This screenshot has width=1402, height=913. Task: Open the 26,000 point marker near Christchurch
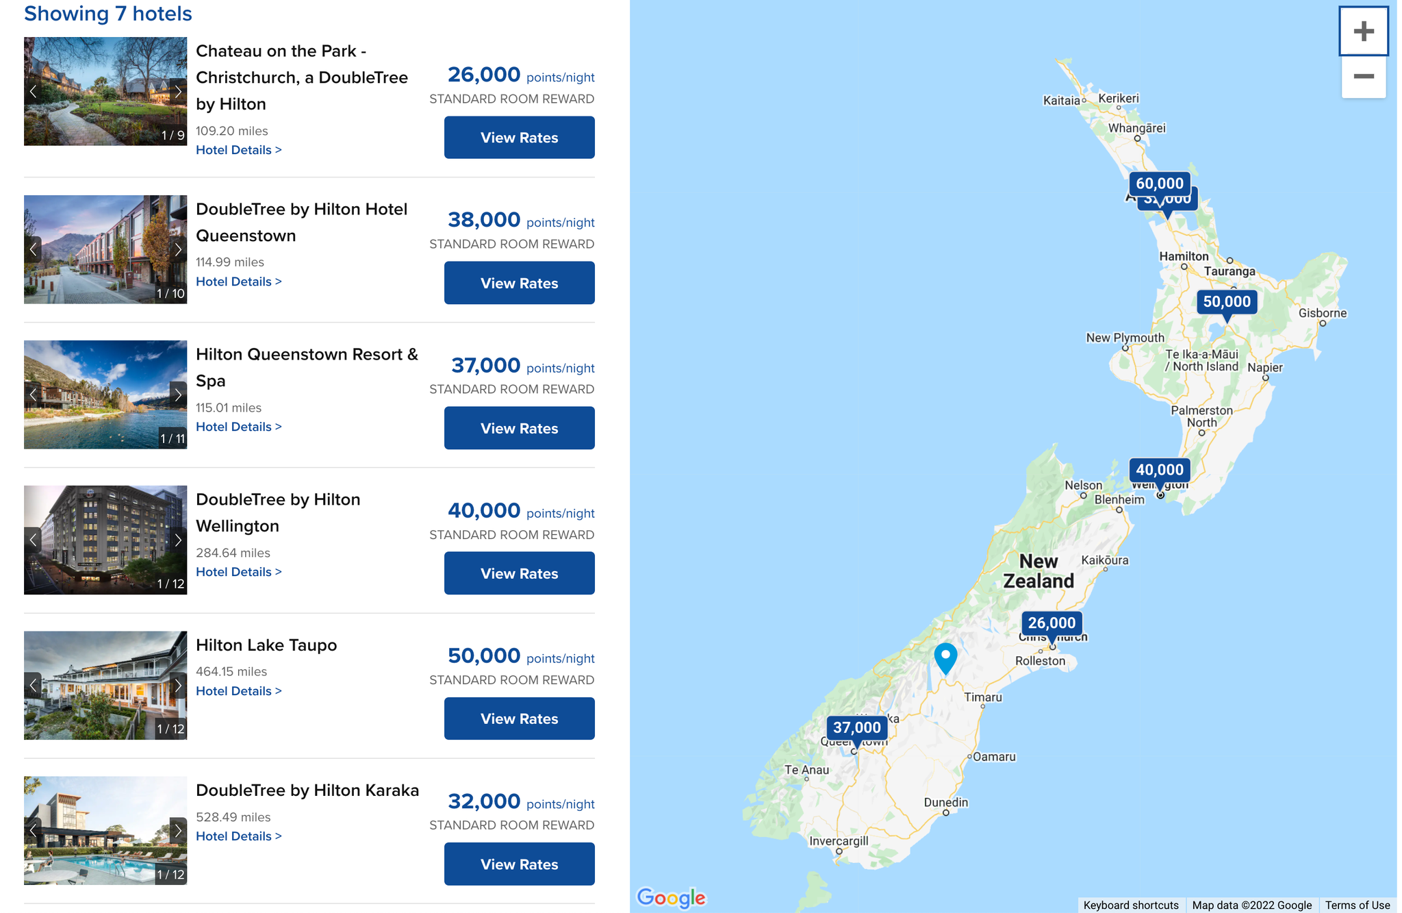click(x=1053, y=623)
